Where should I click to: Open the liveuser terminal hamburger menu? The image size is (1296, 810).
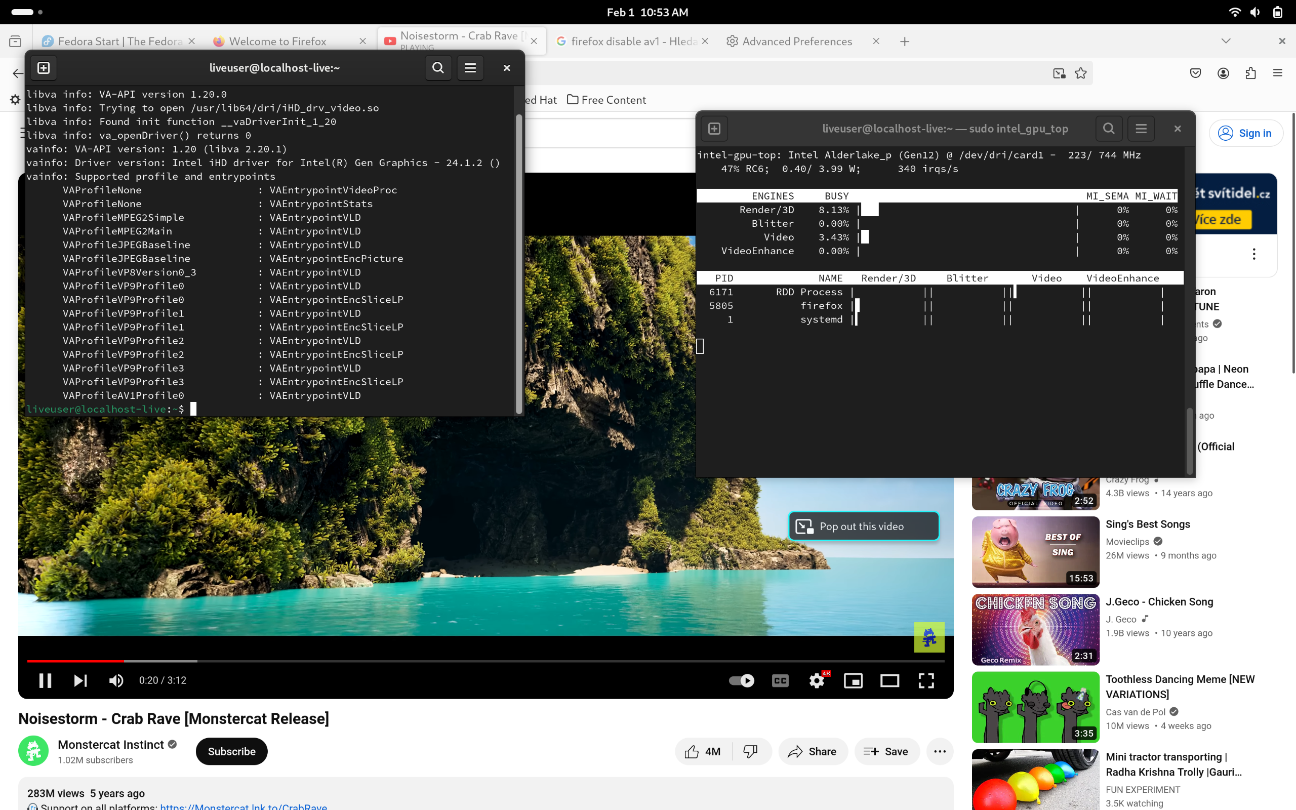[x=470, y=68]
